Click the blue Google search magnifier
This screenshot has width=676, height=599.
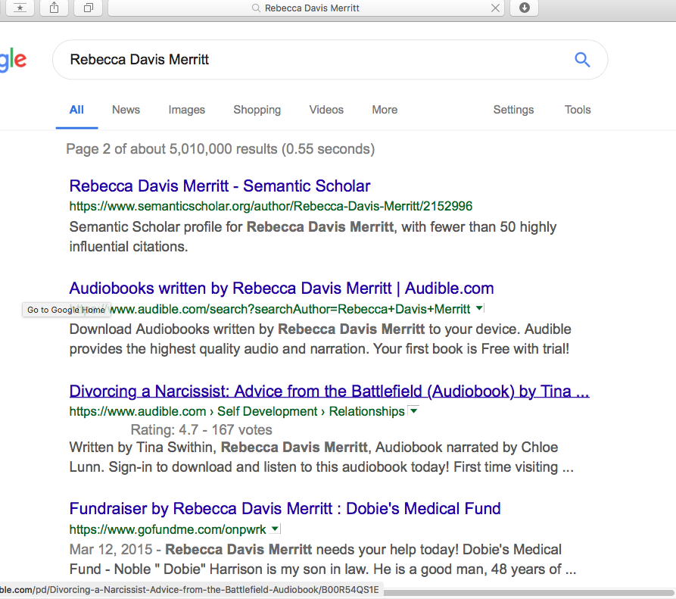coord(581,60)
